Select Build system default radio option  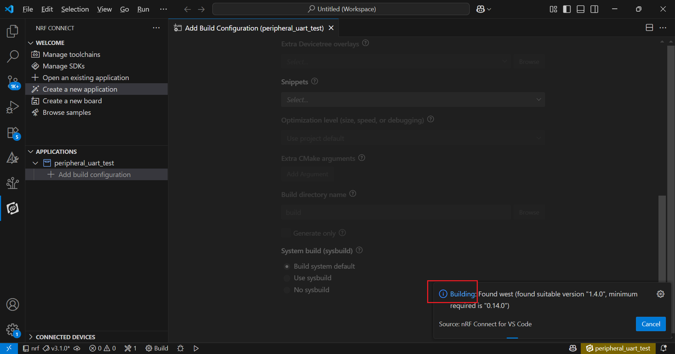[287, 266]
